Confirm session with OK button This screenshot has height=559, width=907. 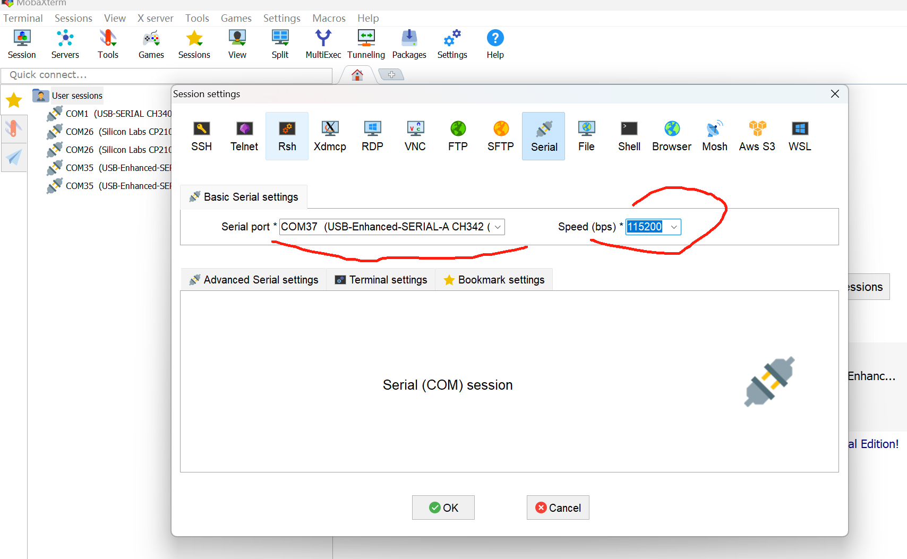point(443,508)
